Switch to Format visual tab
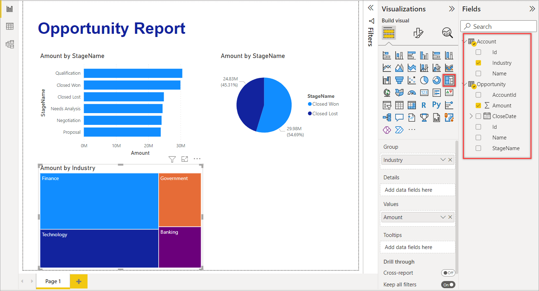 coord(418,33)
